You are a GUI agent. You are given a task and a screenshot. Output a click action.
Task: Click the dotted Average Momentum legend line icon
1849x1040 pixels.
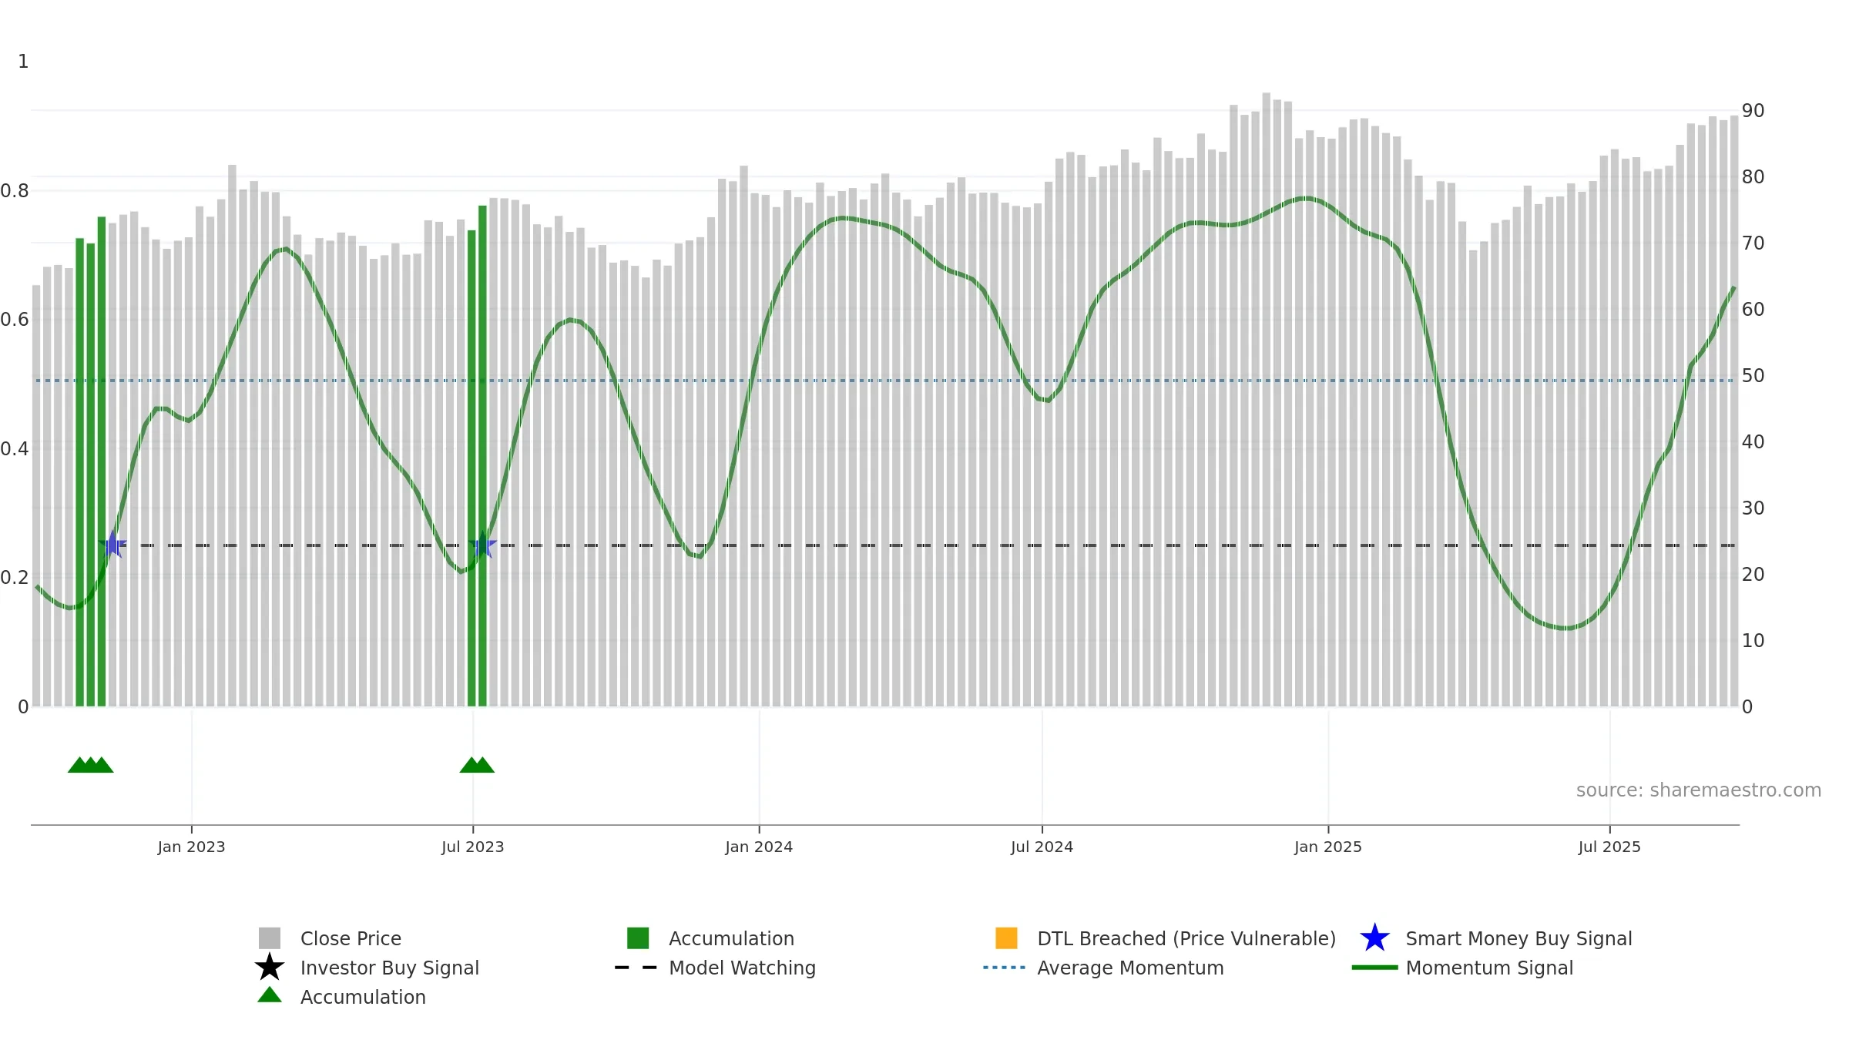[1005, 968]
